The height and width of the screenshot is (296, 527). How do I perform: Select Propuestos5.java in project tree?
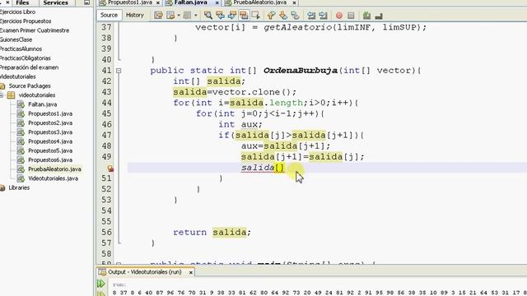coord(50,150)
